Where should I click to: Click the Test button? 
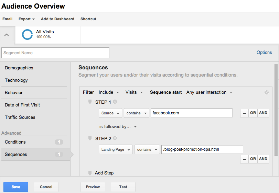point(123,187)
